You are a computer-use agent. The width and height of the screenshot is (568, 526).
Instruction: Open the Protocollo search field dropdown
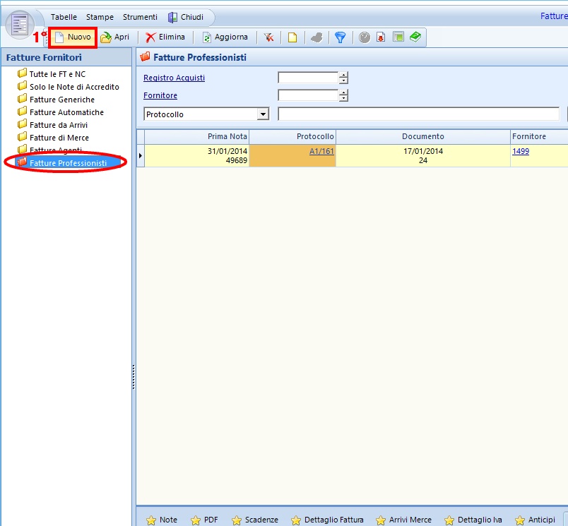(263, 114)
